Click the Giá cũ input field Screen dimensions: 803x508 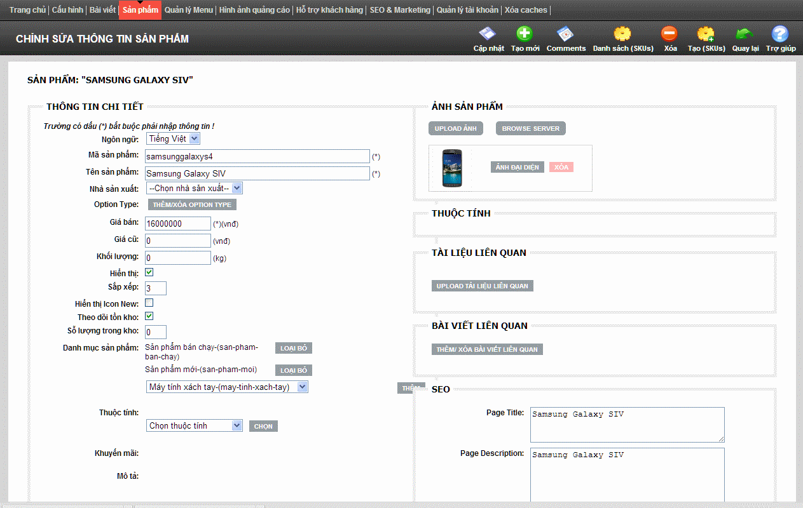point(178,241)
